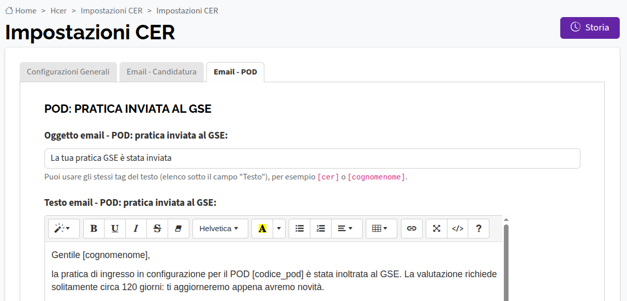Open the insert table dropdown

pyautogui.click(x=380, y=228)
